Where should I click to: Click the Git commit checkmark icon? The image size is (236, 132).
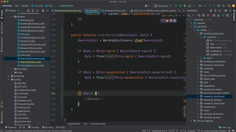[209, 6]
